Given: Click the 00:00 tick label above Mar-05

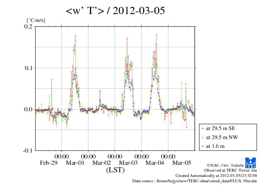Looking at the screenshot, I should tap(168, 156).
